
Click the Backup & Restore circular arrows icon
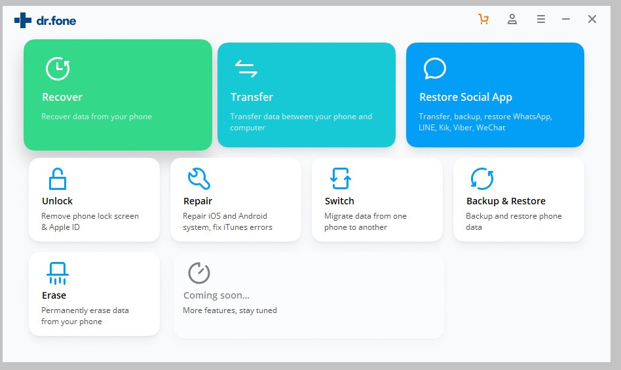pyautogui.click(x=482, y=179)
